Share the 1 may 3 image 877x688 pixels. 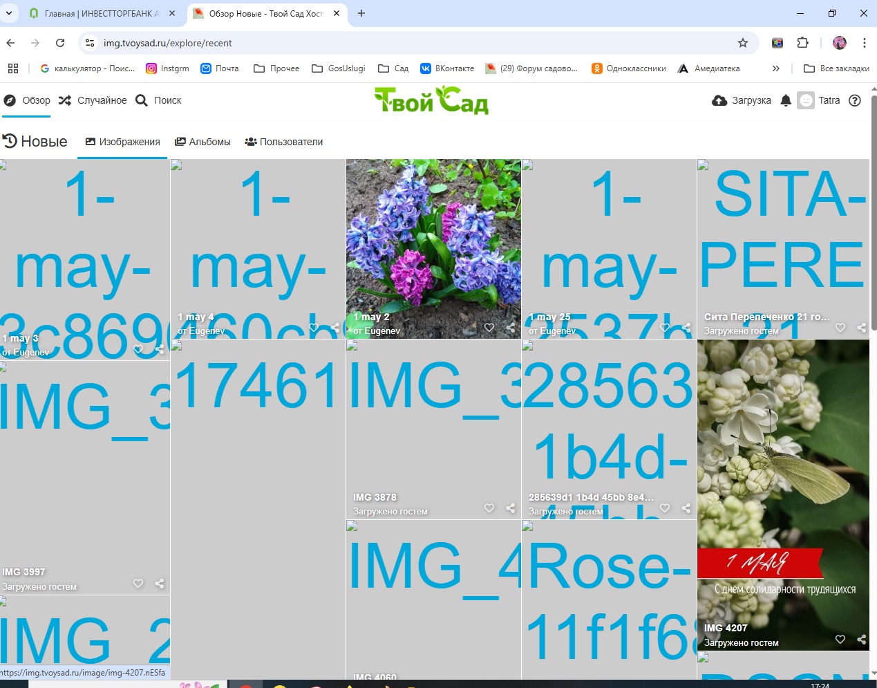(x=160, y=348)
